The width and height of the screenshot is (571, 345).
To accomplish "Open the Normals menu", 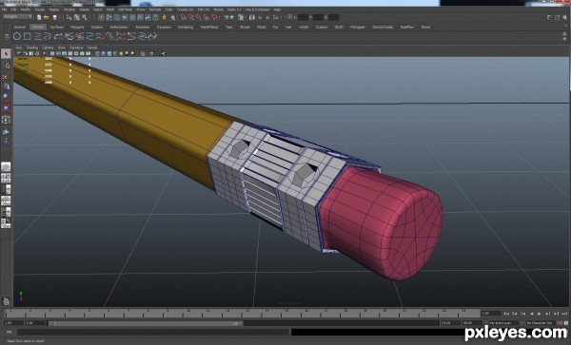I will click(x=155, y=10).
